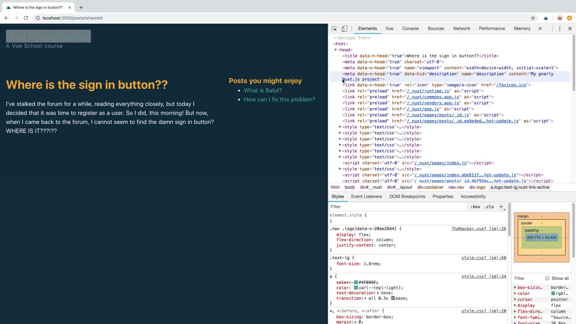Follow the /_nuxt/runtime.js href link

[428, 91]
